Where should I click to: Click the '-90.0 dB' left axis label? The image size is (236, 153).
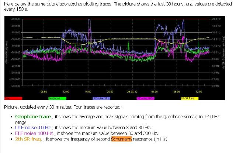[15, 66]
